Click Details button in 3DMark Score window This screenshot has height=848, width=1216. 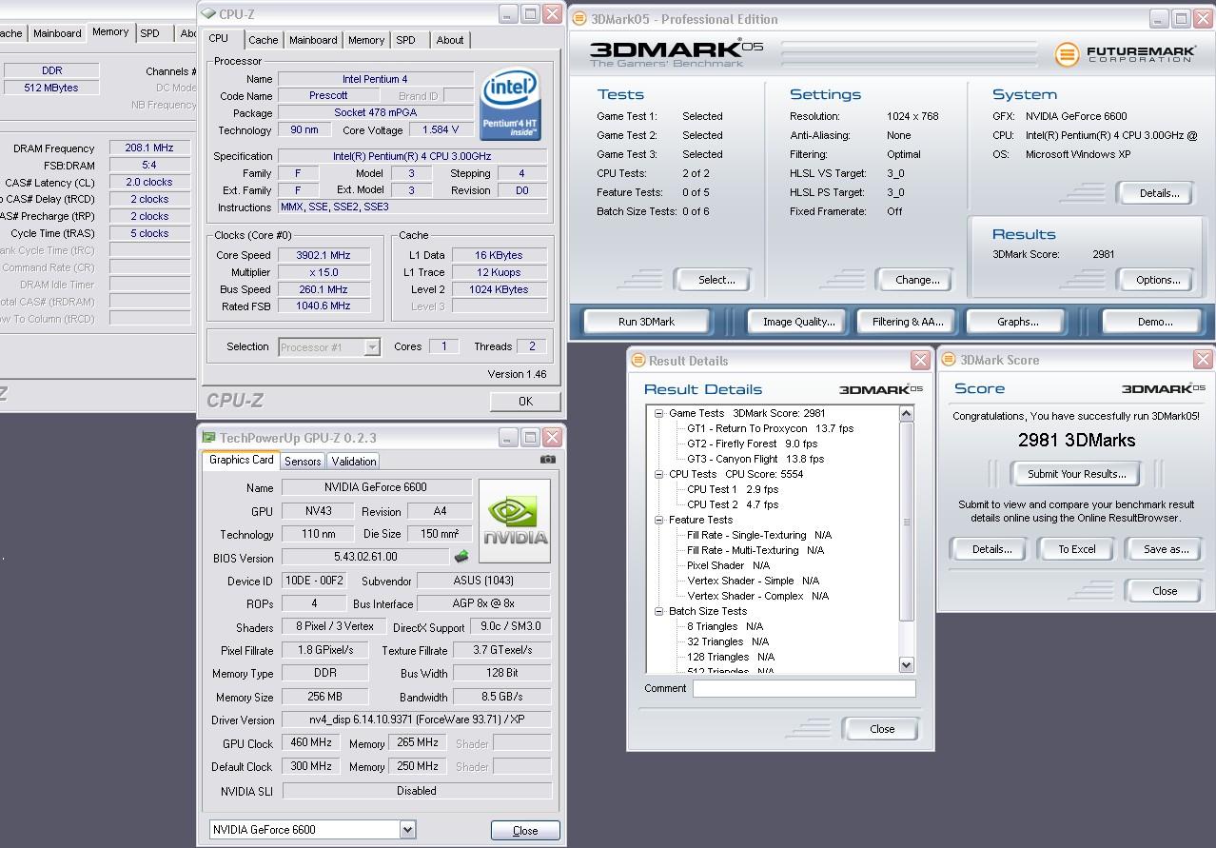[991, 549]
